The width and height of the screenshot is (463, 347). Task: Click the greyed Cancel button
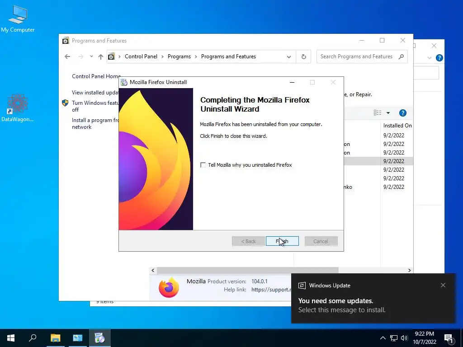tap(321, 241)
